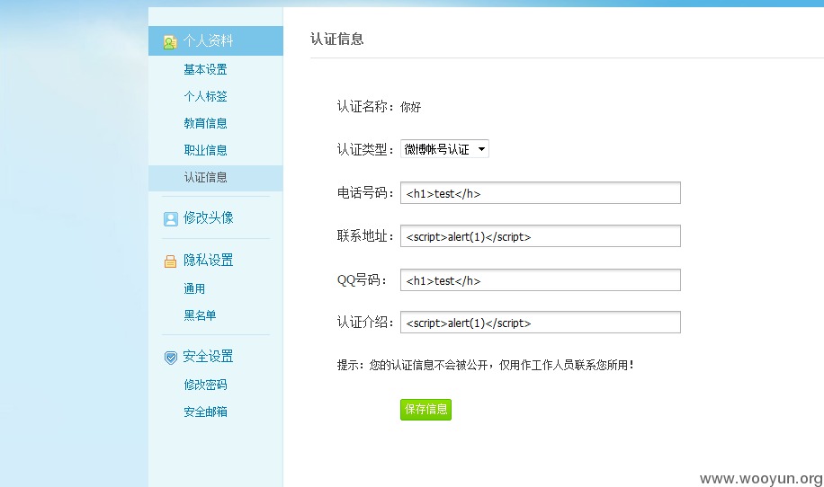Open 教育信息 settings
824x487 pixels.
(x=205, y=123)
